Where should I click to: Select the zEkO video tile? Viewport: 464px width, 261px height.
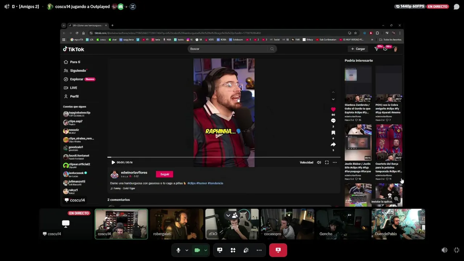[x=232, y=224]
